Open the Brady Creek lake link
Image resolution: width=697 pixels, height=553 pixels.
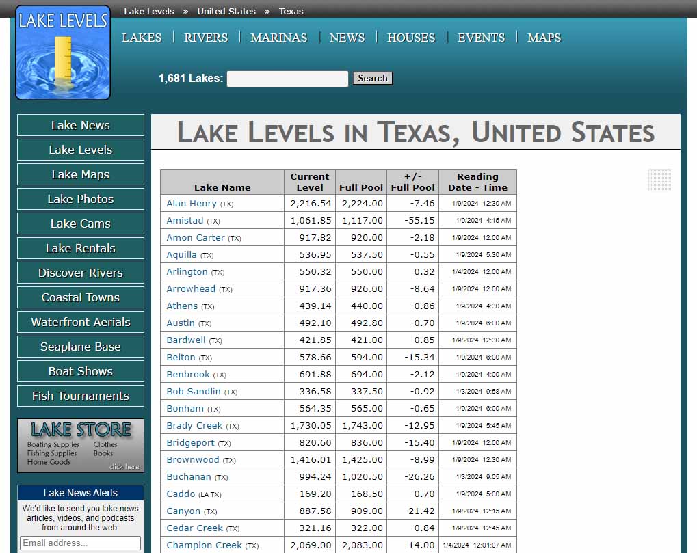(194, 426)
